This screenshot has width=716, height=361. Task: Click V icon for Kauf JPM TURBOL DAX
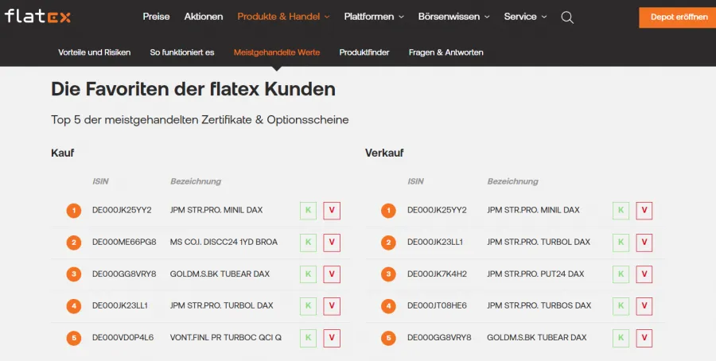(x=332, y=306)
